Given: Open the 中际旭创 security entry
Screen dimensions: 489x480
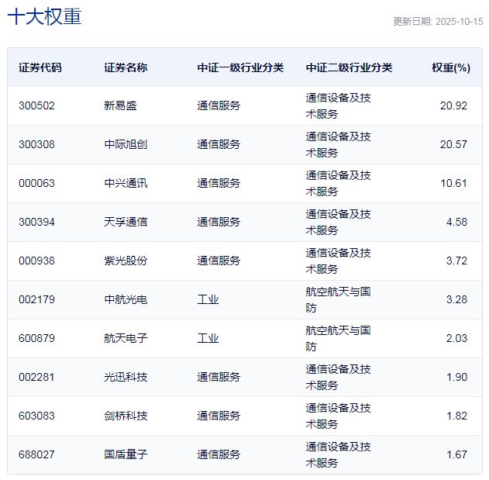Looking at the screenshot, I should [x=126, y=144].
